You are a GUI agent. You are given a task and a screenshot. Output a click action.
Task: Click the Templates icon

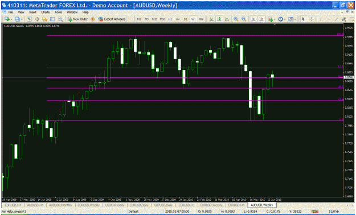(290, 19)
